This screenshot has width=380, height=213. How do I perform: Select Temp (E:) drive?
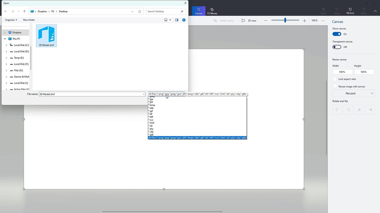[19, 58]
